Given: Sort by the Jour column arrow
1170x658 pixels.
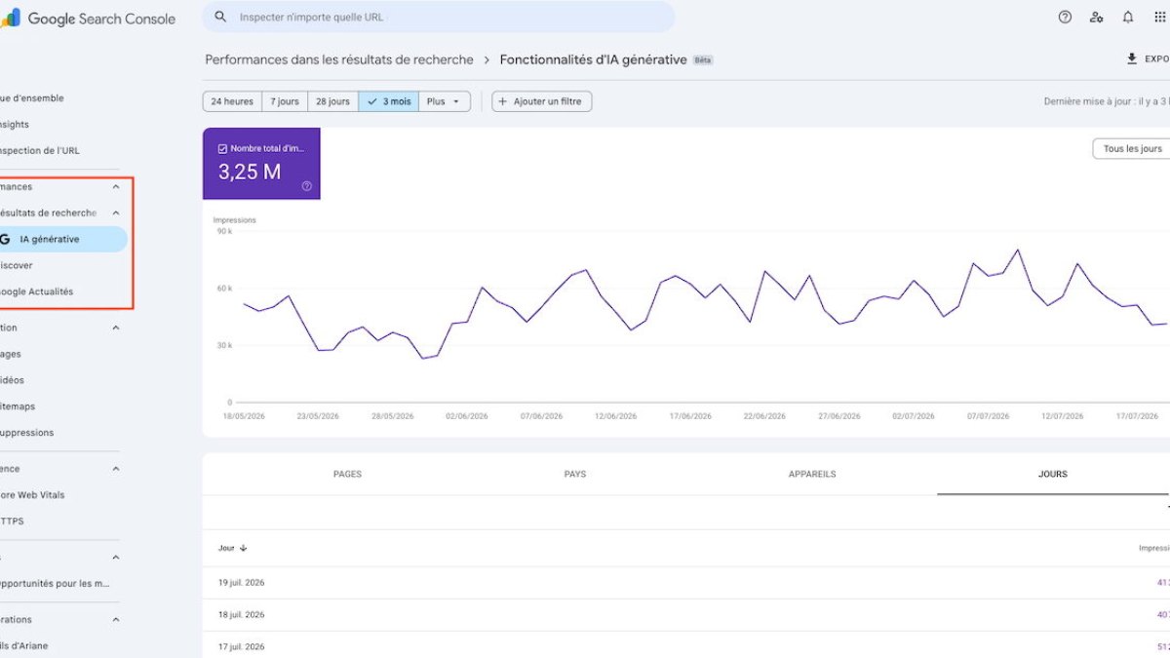Looking at the screenshot, I should 244,548.
